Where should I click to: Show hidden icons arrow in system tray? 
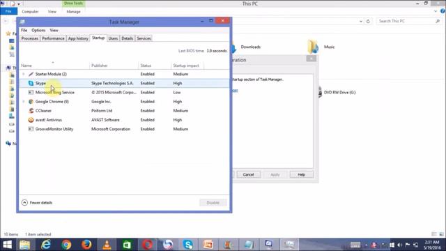pos(366,245)
